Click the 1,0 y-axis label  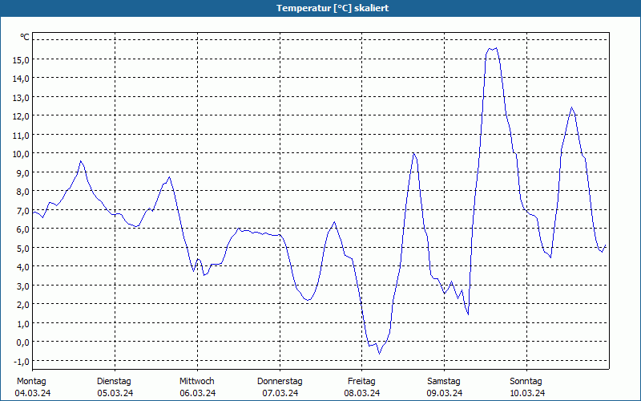pos(22,324)
